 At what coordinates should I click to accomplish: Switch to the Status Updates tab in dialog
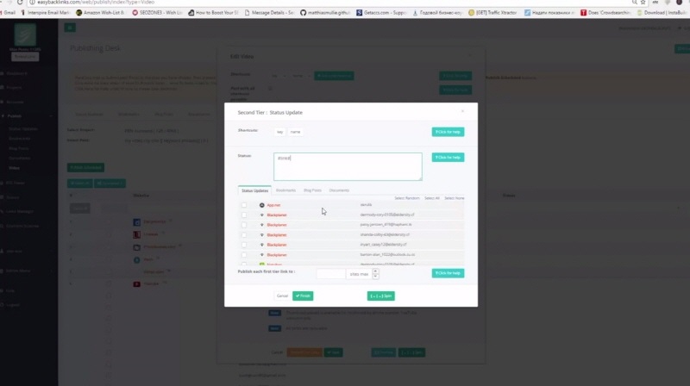[254, 190]
